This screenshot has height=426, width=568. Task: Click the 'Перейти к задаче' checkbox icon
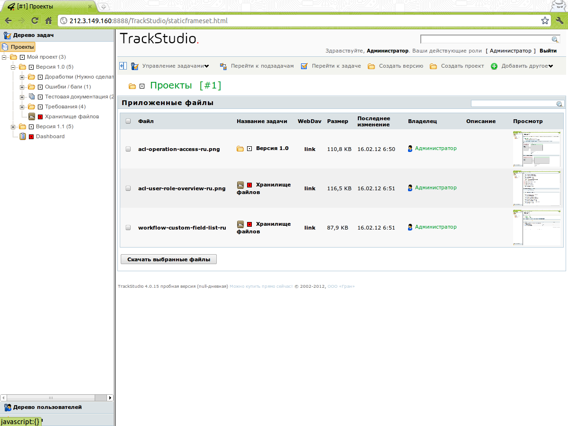click(304, 66)
